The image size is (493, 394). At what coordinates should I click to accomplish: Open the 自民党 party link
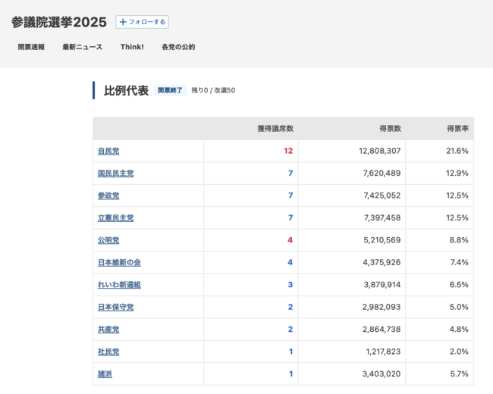[x=108, y=151]
